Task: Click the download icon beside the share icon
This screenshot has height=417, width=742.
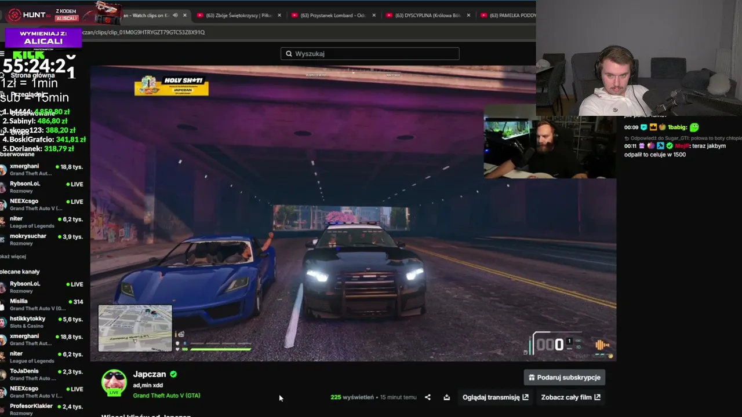Action: coord(446,397)
